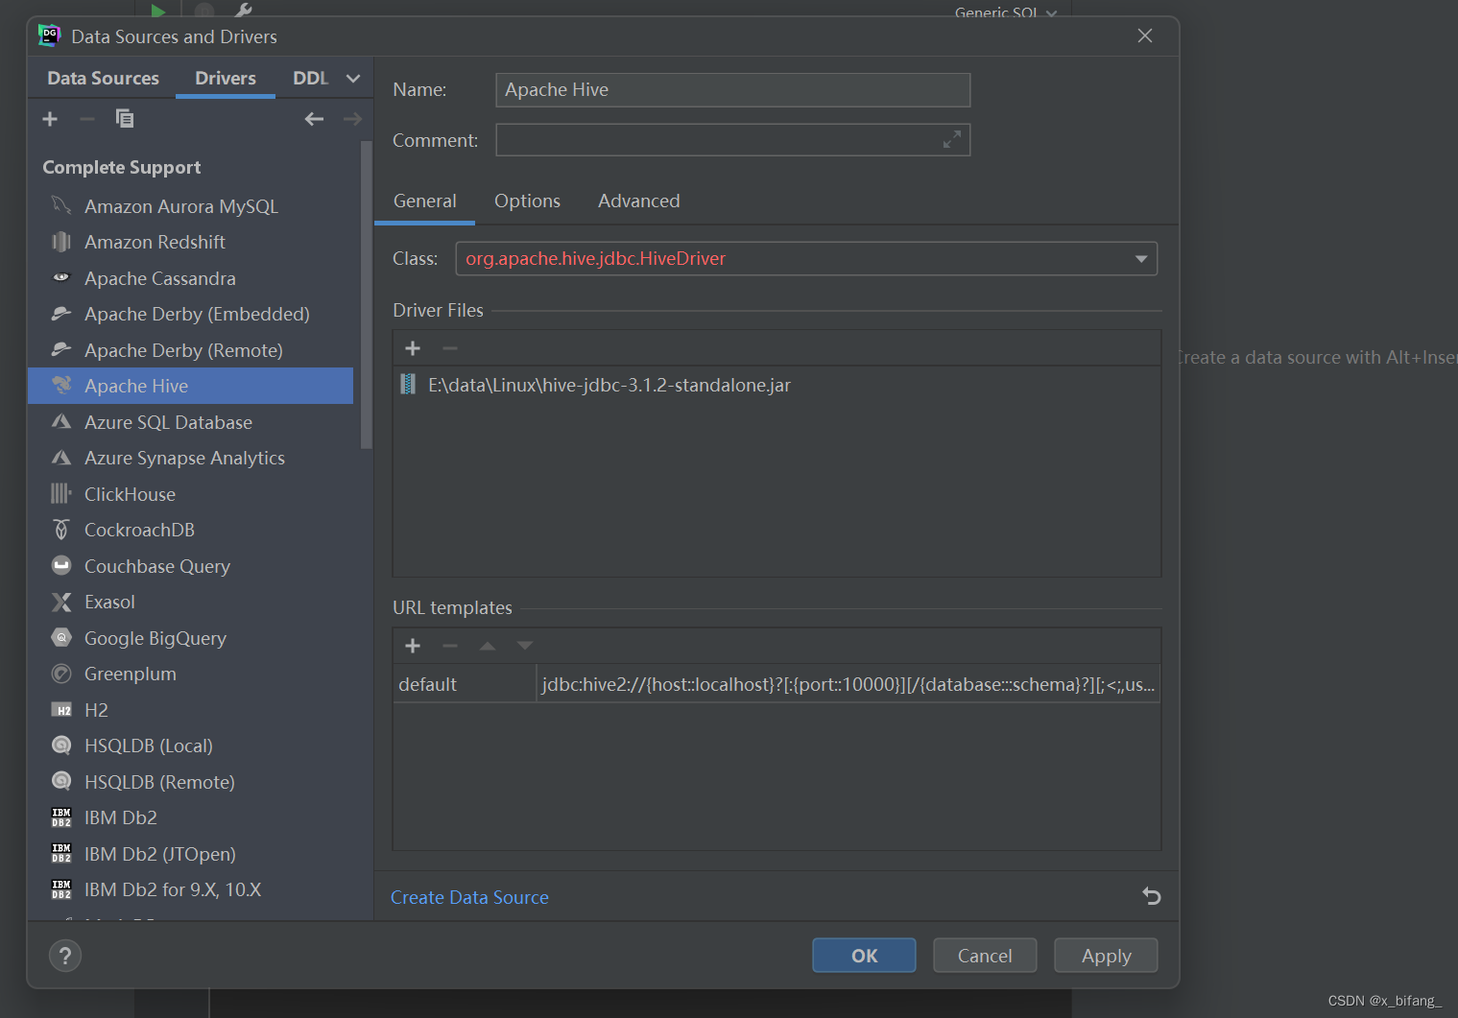The height and width of the screenshot is (1018, 1458).
Task: Select the default URL template name cell
Action: pos(465,684)
